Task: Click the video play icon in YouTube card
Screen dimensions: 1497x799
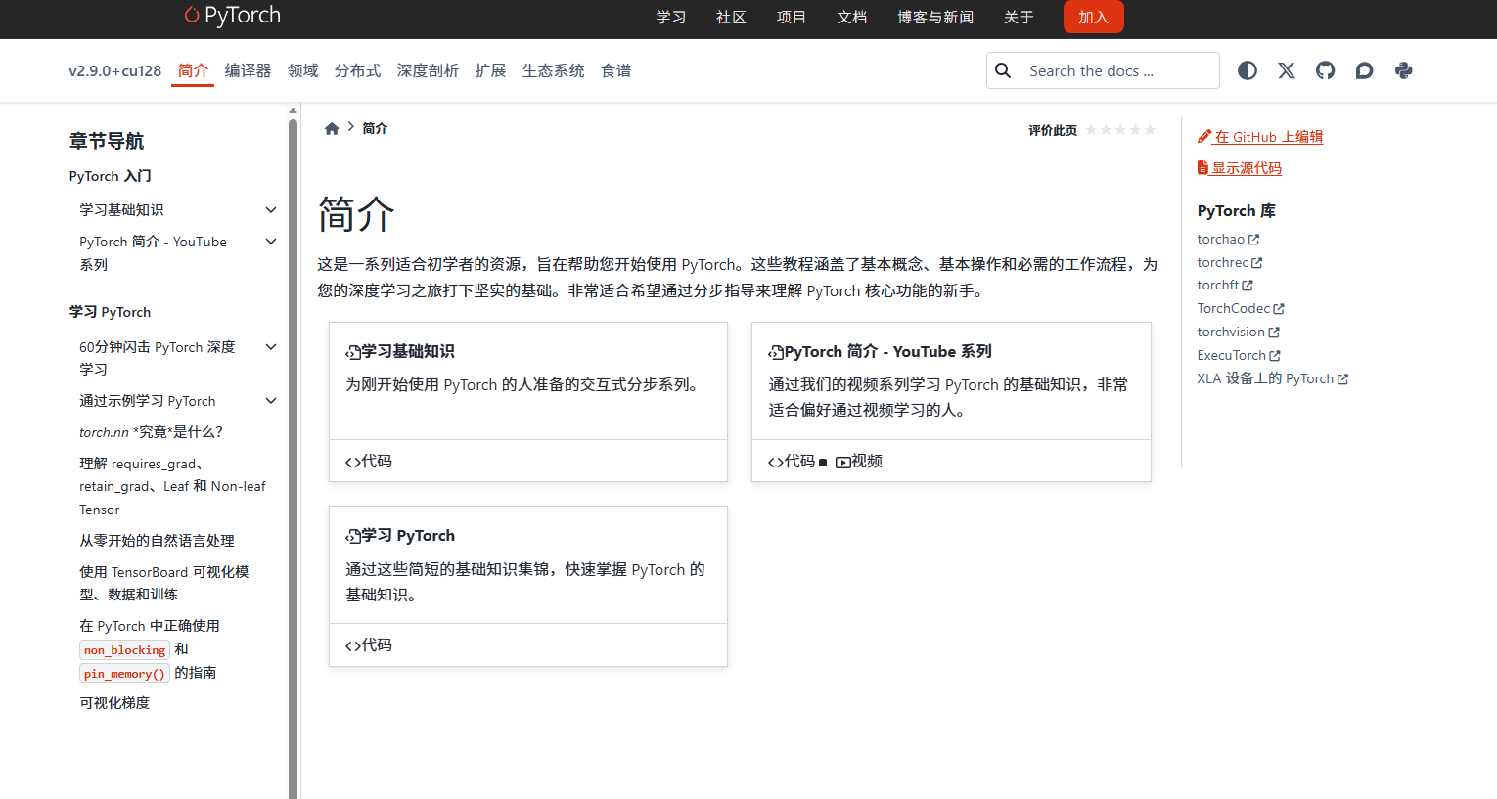Action: tap(842, 462)
